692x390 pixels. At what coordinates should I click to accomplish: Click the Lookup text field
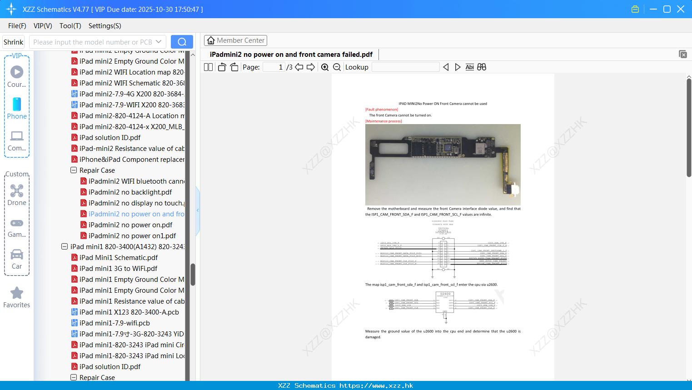405,67
